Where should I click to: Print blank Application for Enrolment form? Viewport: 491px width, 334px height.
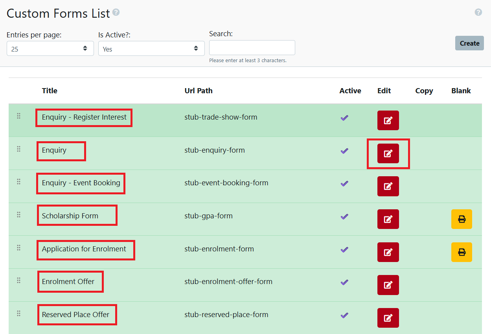(462, 252)
